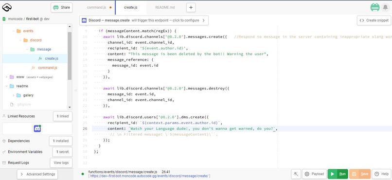
Task: Click the file path text in status bar
Action: (x=123, y=172)
